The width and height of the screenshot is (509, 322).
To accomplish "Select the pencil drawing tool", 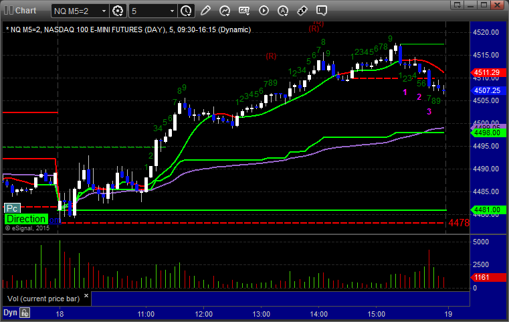I will (205, 11).
